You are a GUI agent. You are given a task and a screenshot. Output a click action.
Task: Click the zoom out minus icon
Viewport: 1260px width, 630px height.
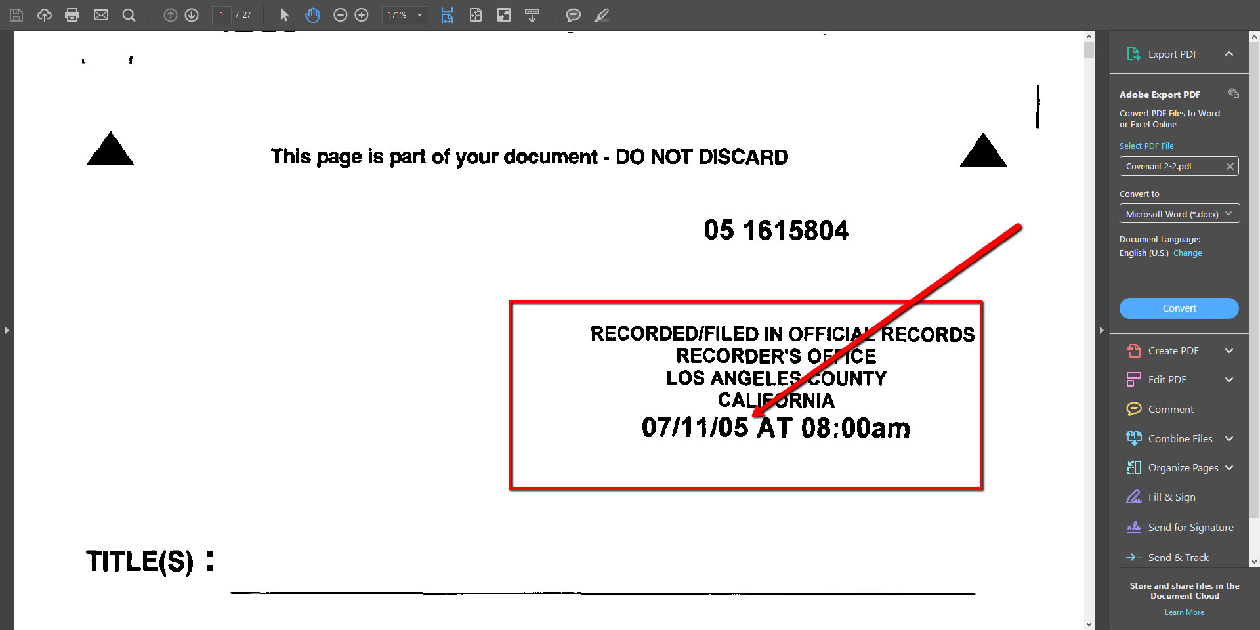coord(340,15)
